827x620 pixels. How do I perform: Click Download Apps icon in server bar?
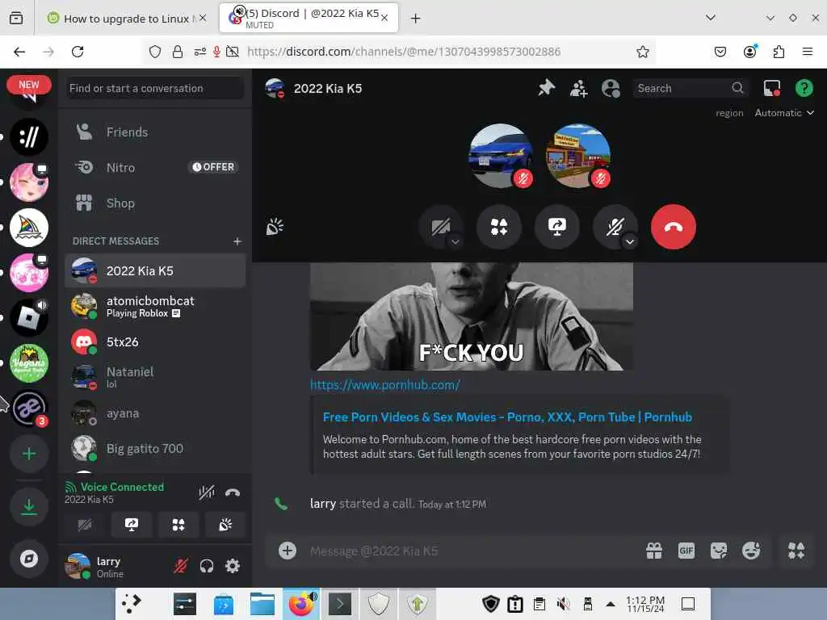29,506
